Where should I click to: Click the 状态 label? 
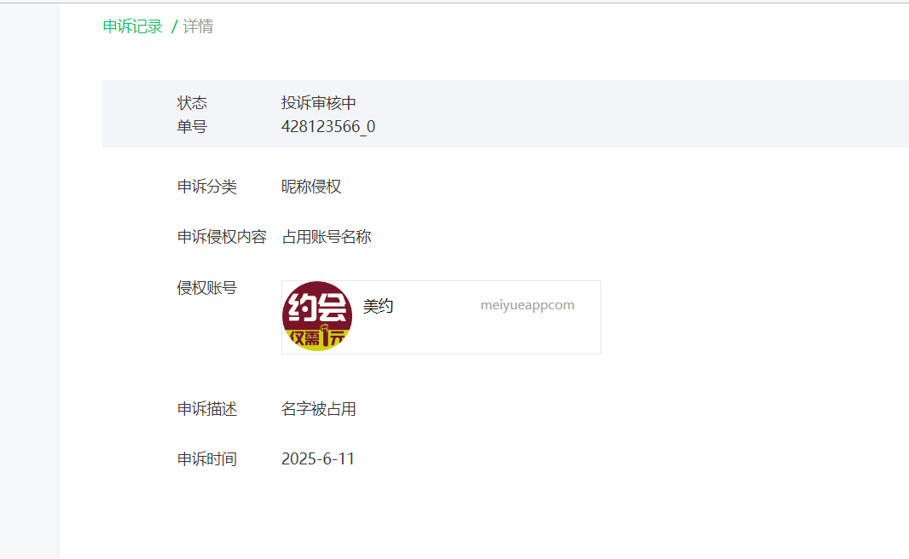pyautogui.click(x=192, y=103)
